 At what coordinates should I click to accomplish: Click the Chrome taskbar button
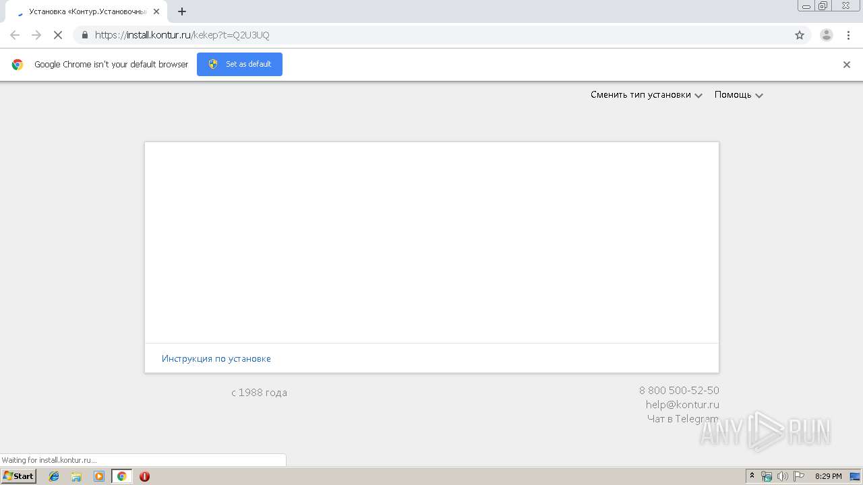tap(121, 476)
